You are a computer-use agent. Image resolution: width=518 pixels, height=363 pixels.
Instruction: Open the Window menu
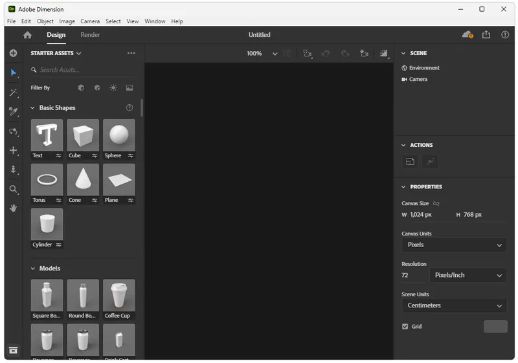coord(155,21)
